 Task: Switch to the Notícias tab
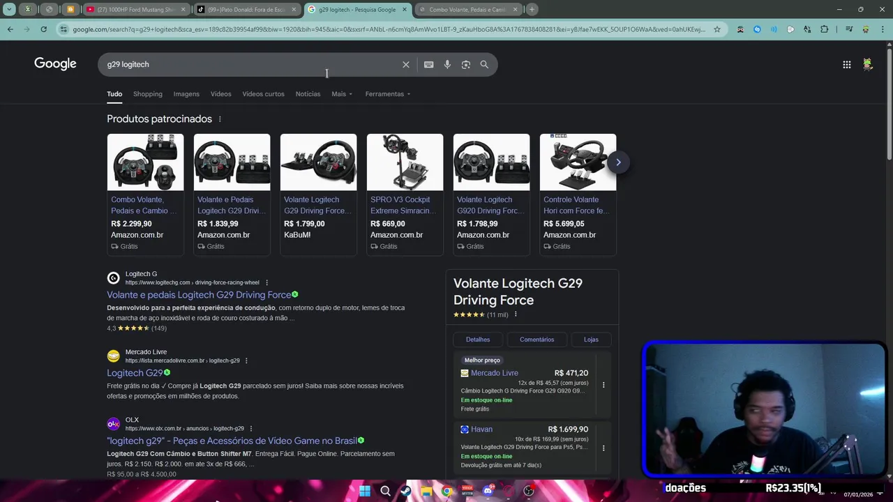(308, 94)
